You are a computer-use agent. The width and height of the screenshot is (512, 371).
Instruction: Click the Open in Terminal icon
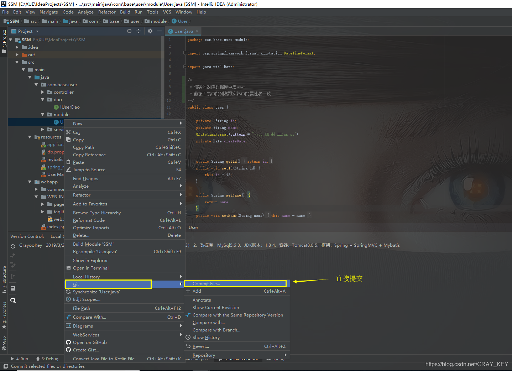[68, 268]
